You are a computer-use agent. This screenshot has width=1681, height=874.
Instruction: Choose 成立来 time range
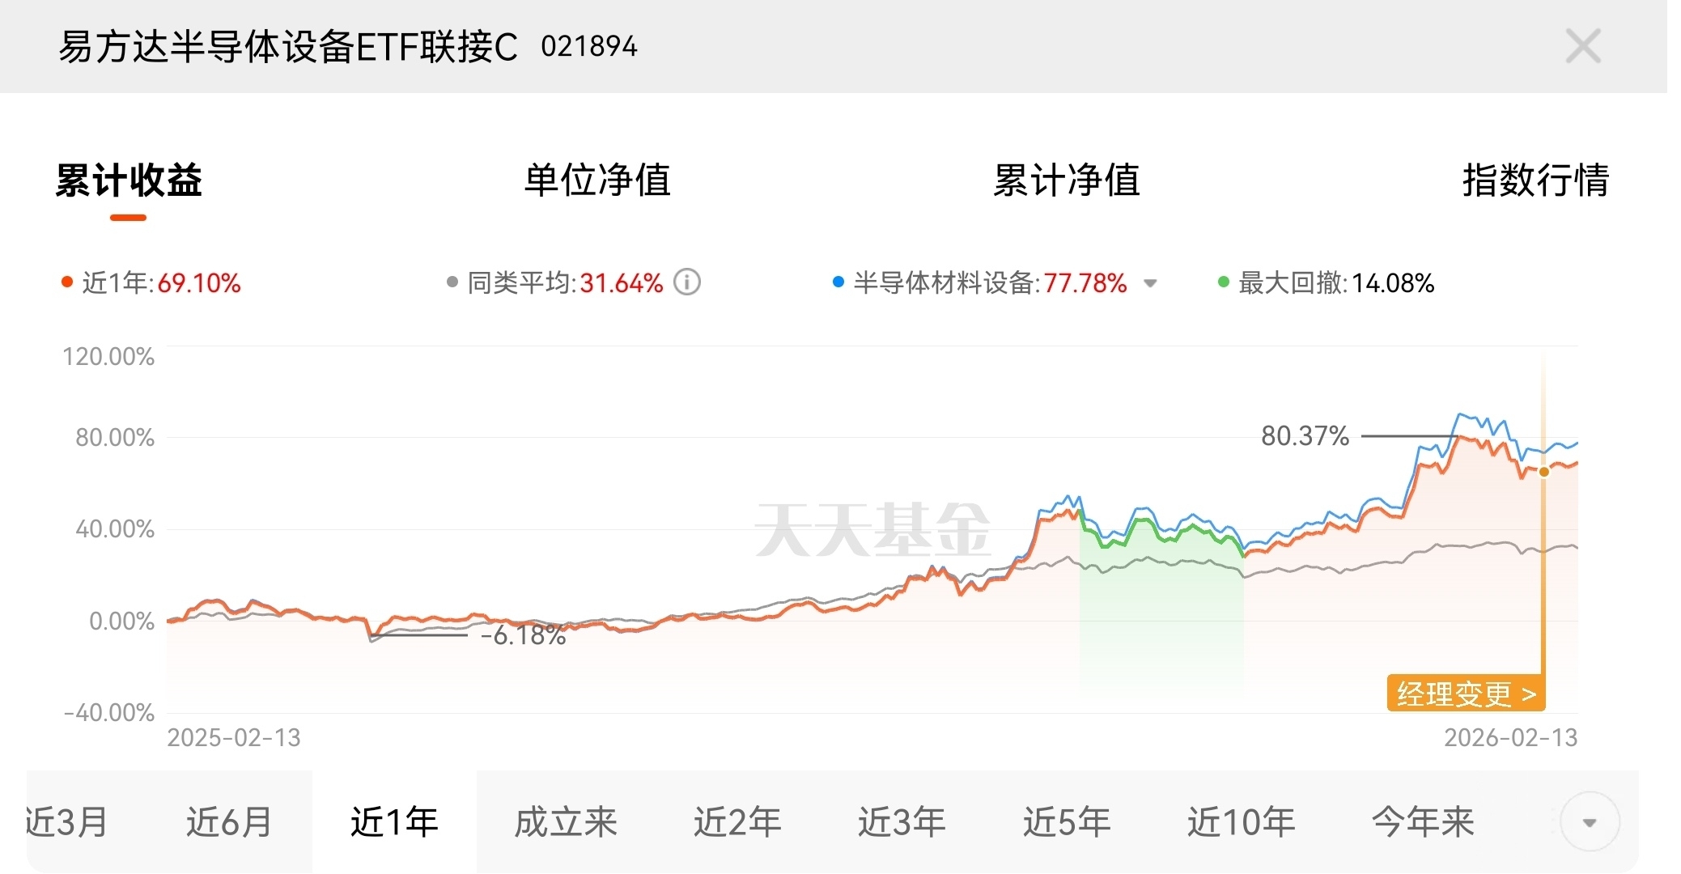(566, 822)
